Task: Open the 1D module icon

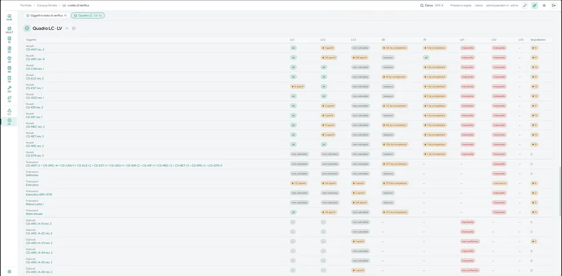Action: [x=9, y=39]
